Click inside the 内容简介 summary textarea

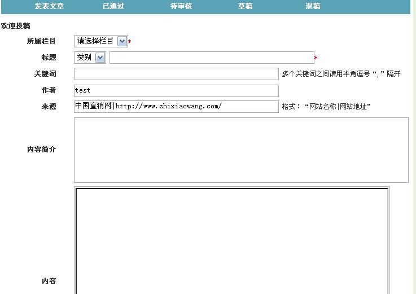[241, 150]
